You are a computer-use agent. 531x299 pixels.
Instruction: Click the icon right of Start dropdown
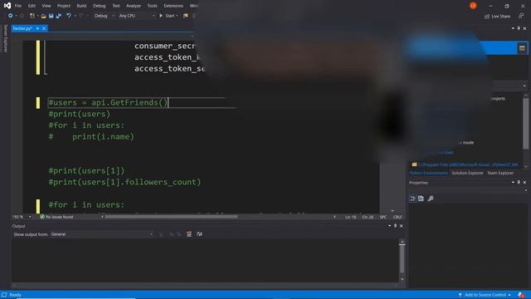click(x=186, y=16)
